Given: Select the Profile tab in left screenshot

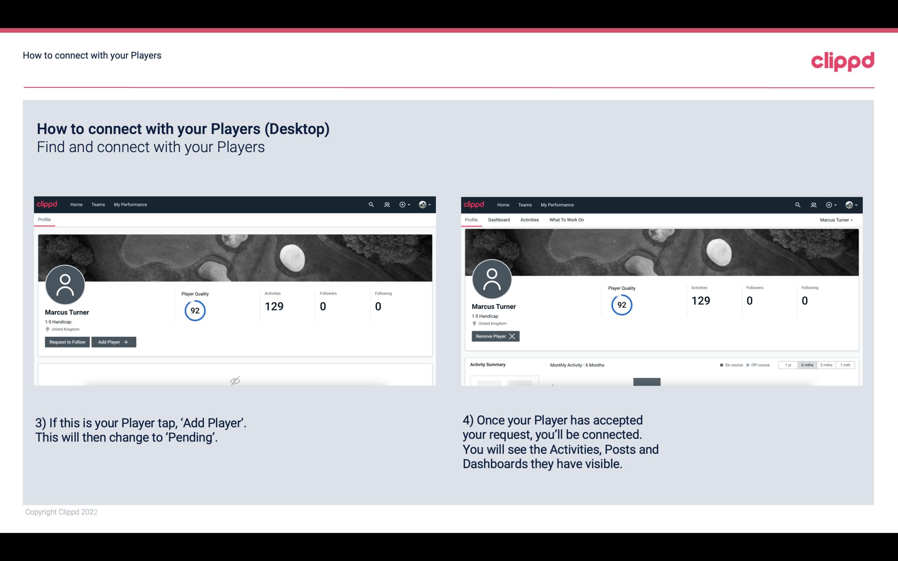Looking at the screenshot, I should [x=44, y=219].
